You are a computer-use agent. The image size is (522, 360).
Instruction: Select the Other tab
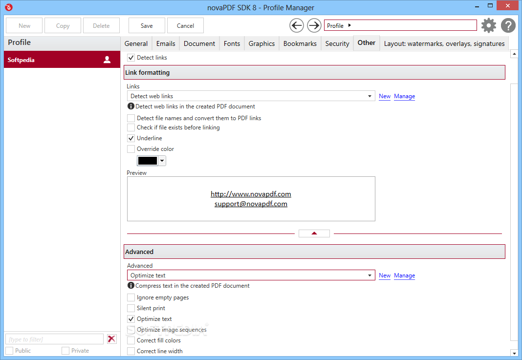[x=366, y=43]
